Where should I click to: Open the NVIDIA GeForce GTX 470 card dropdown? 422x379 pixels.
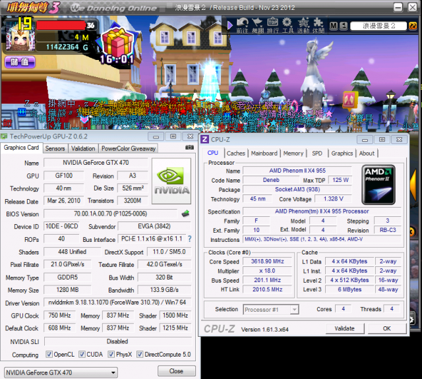point(61,372)
